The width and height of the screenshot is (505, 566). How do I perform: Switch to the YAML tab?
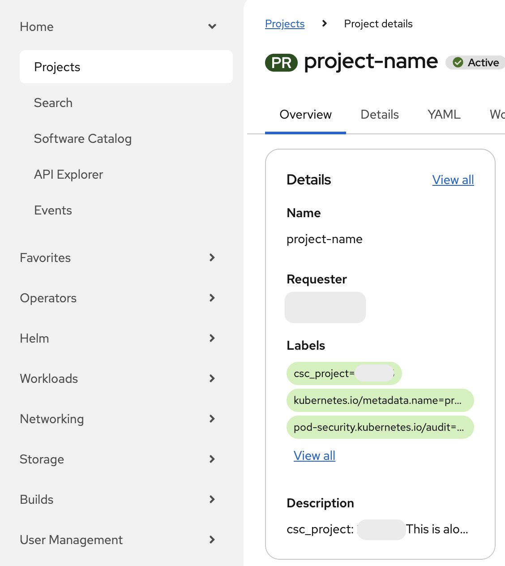(x=444, y=115)
